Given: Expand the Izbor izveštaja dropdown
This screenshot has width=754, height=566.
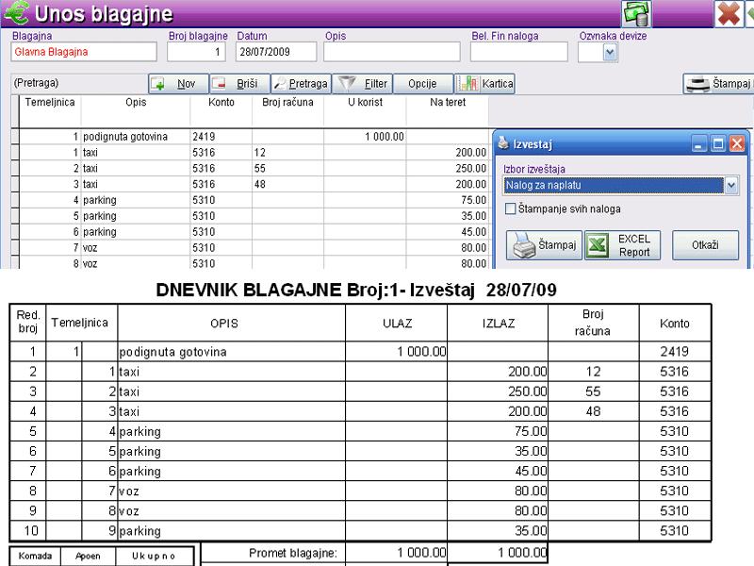Looking at the screenshot, I should (x=732, y=186).
